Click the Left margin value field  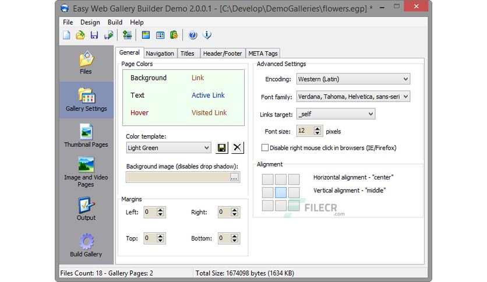[150, 212]
